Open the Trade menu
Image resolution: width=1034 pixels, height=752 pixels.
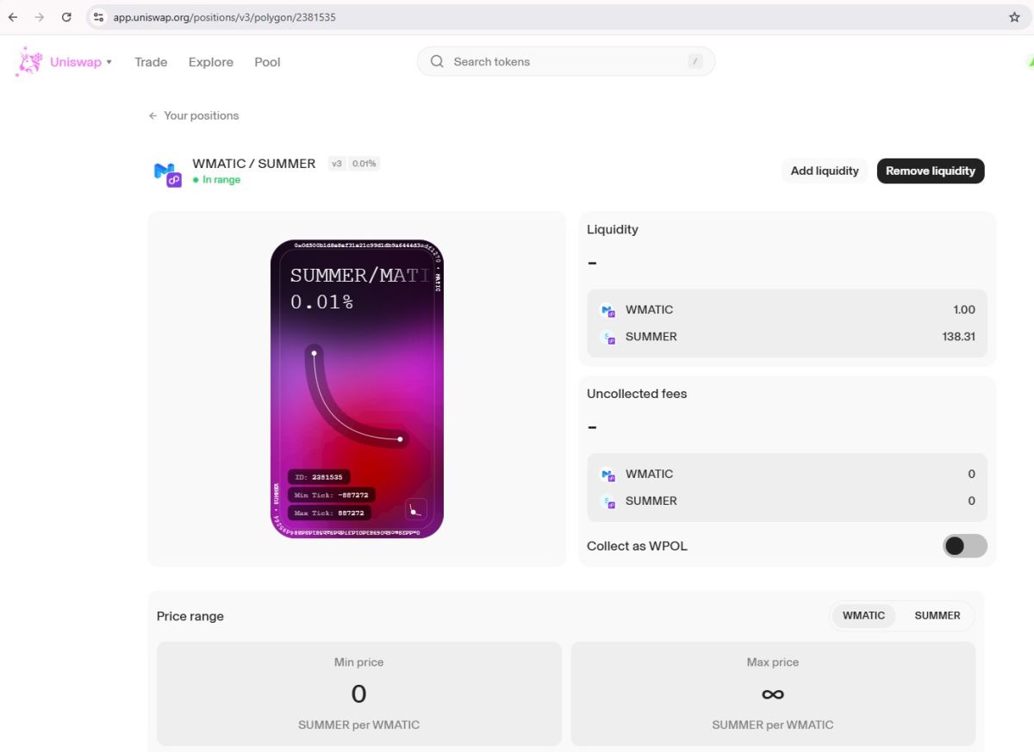(151, 62)
